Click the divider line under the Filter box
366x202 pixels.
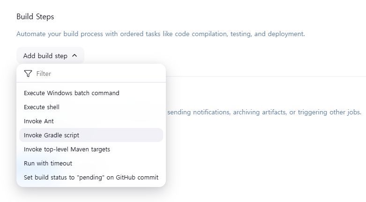point(91,82)
